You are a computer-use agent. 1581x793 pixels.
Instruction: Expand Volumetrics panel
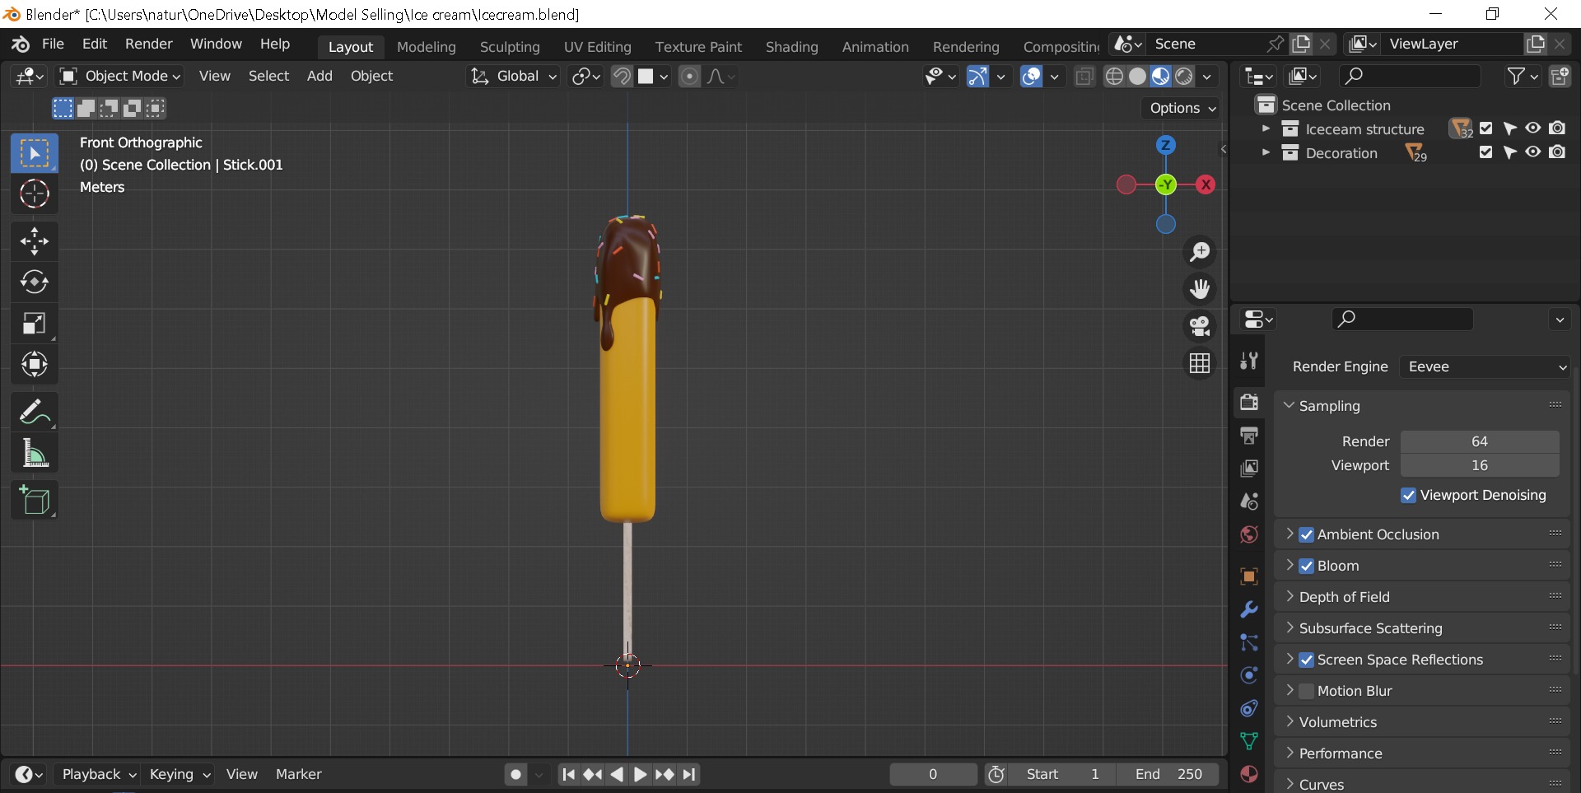pyautogui.click(x=1290, y=722)
